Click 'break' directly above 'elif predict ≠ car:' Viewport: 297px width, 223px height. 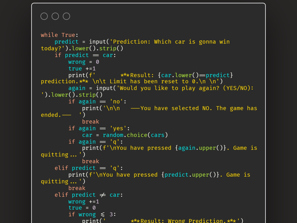coord(77,188)
